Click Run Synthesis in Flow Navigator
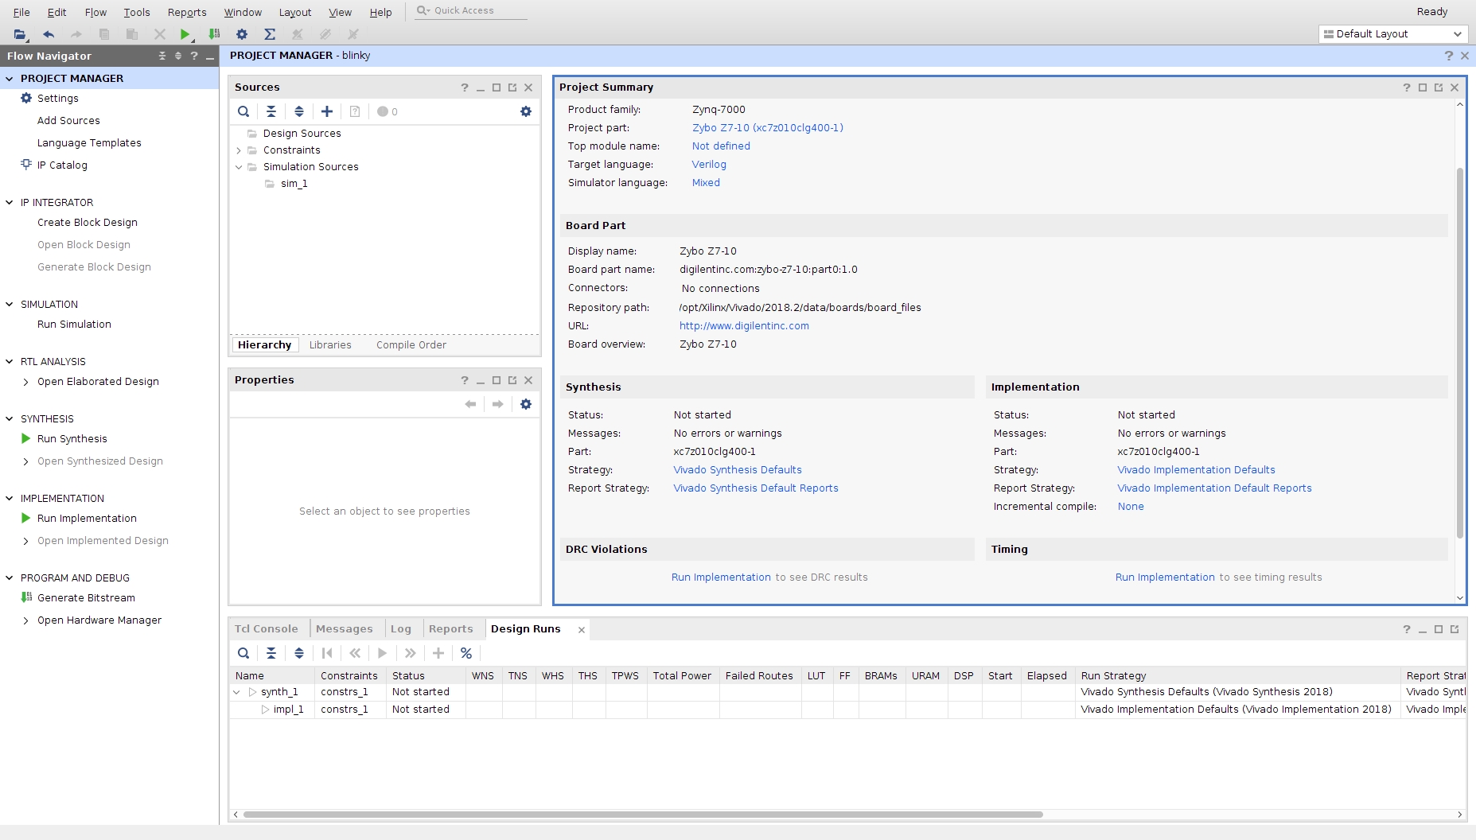Screen dimensions: 1476x840 point(72,439)
